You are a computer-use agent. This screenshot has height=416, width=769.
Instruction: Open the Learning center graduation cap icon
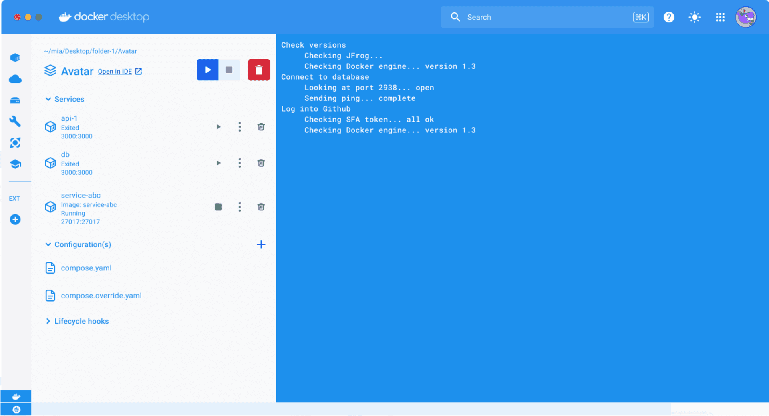click(x=15, y=164)
